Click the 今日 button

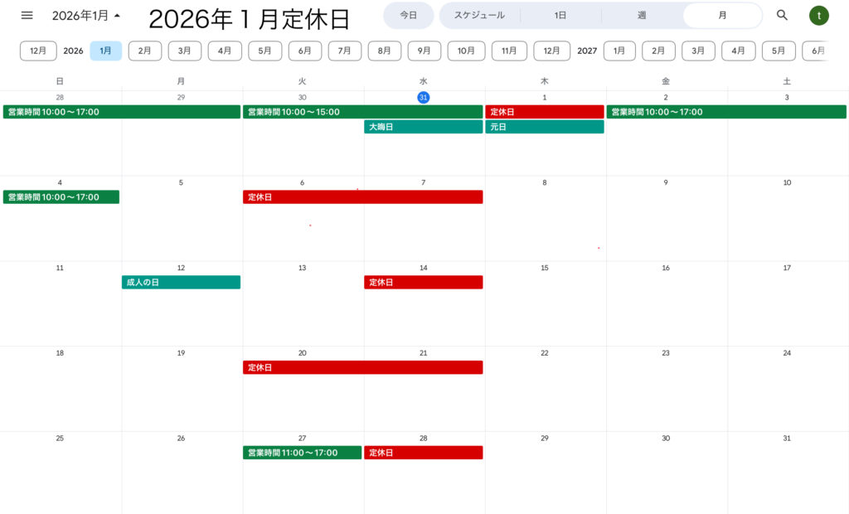[408, 16]
